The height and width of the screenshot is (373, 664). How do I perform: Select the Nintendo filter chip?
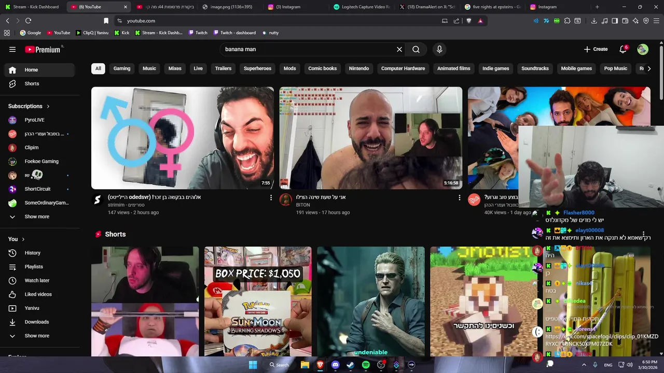pos(359,68)
